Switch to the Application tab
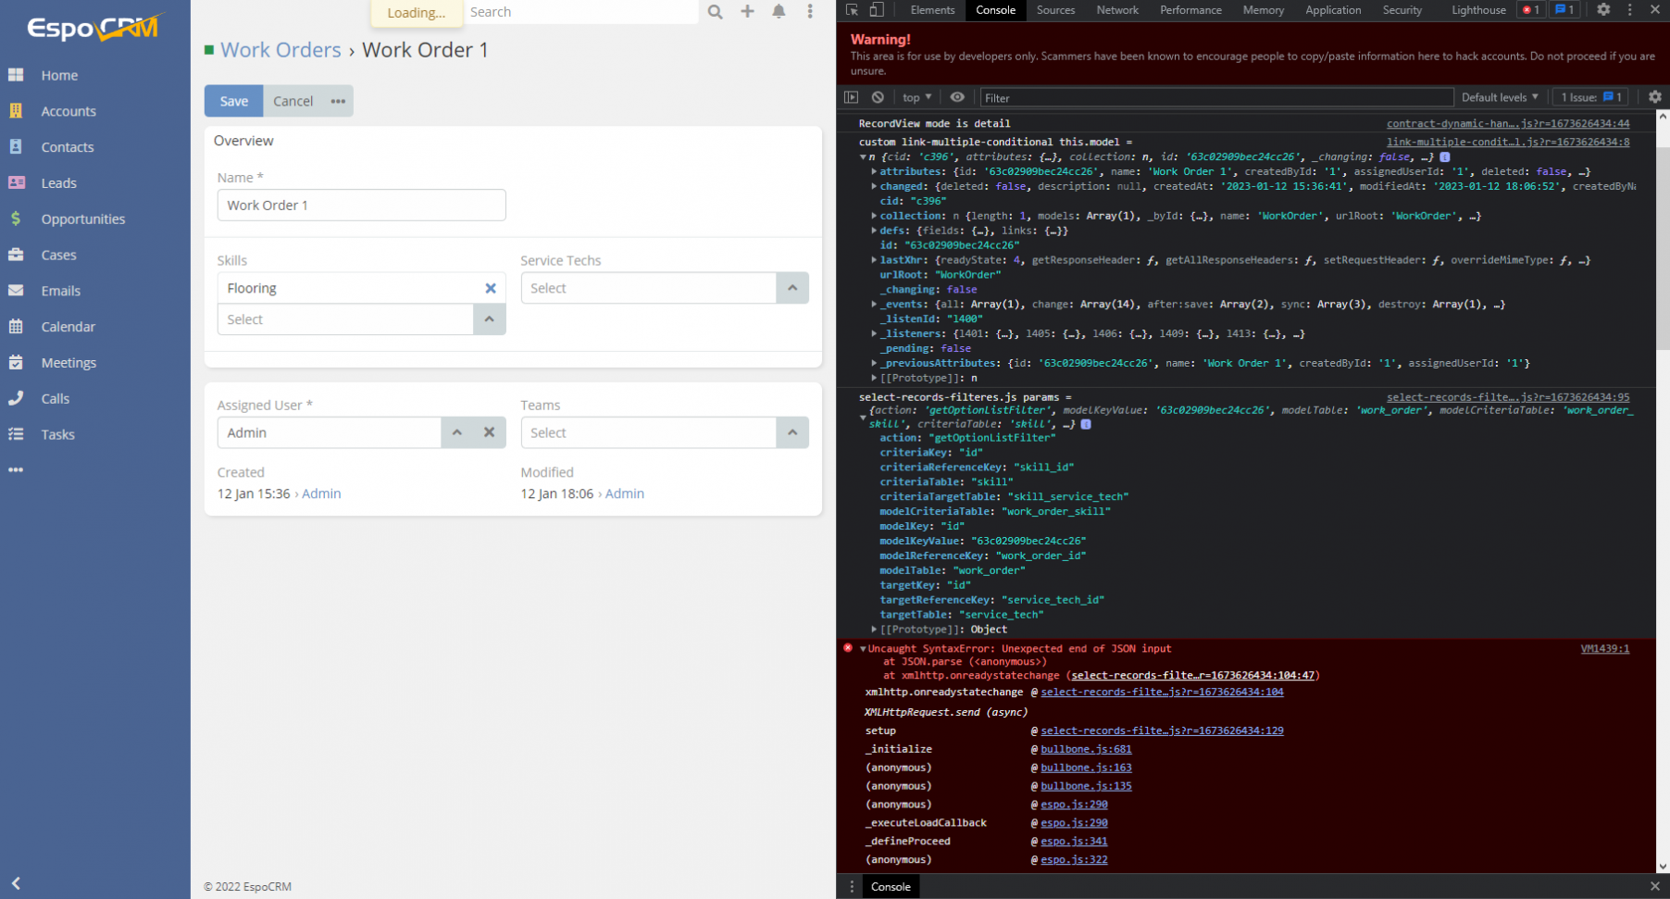The height and width of the screenshot is (899, 1670). coord(1333,10)
